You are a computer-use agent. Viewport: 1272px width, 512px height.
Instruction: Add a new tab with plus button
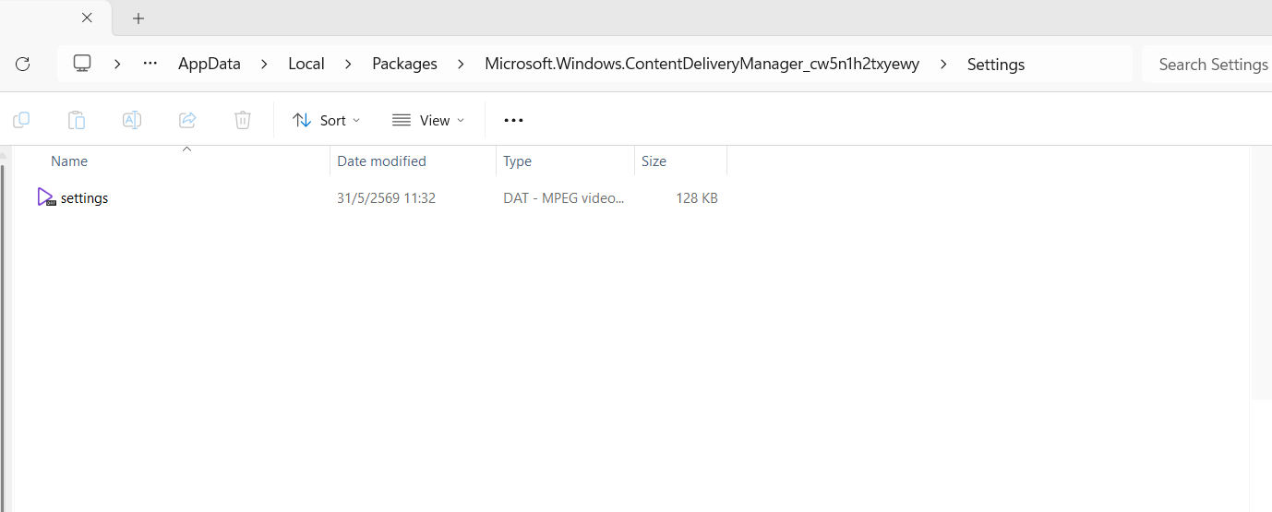(138, 18)
